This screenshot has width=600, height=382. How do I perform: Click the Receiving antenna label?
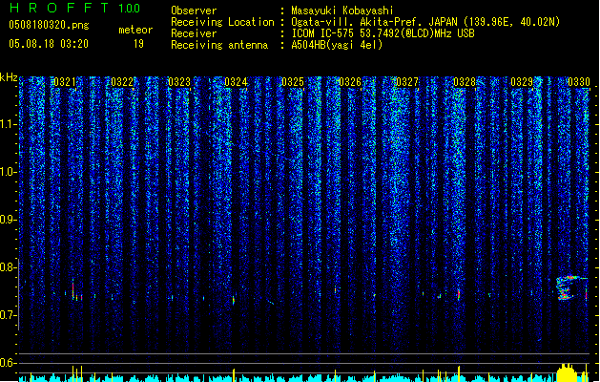click(x=219, y=45)
